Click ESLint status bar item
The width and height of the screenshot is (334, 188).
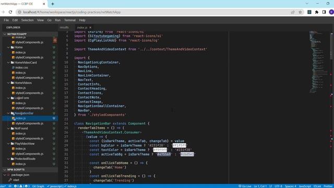tap(317, 186)
